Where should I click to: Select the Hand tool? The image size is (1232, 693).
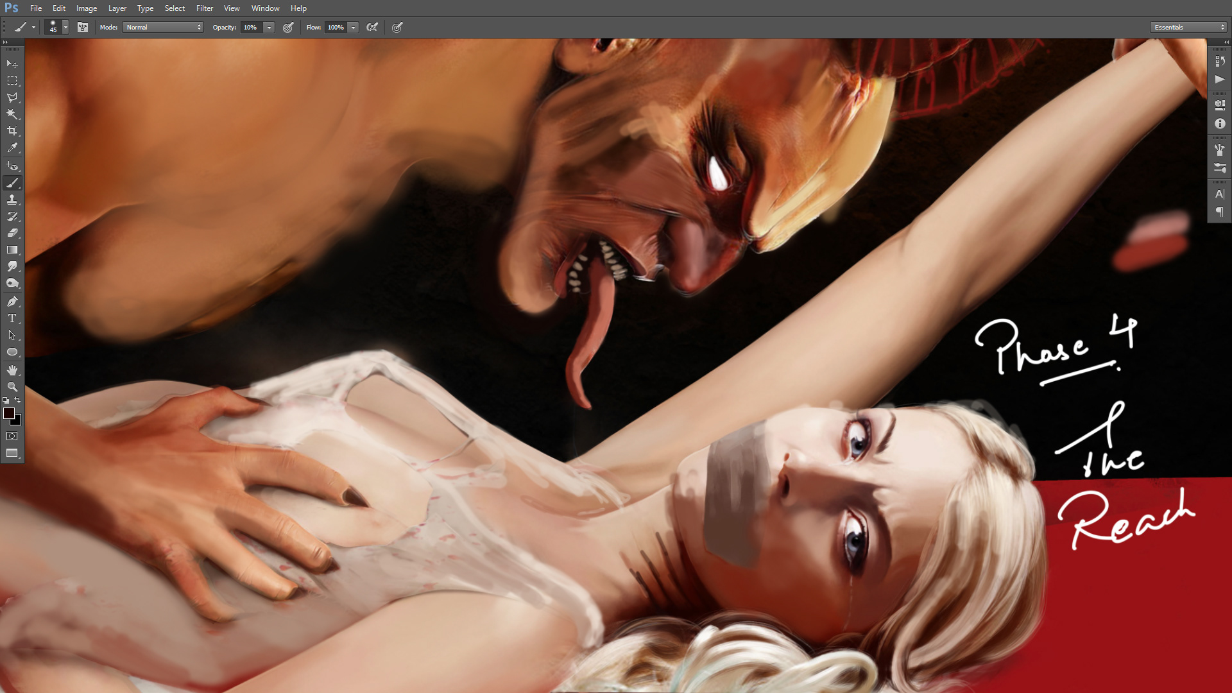tap(12, 370)
